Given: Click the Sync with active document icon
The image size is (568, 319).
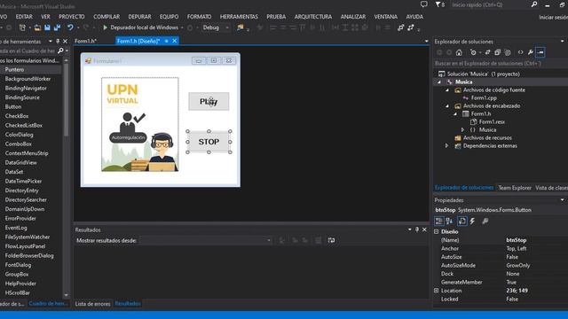Looking at the screenshot, I should coord(487,52).
